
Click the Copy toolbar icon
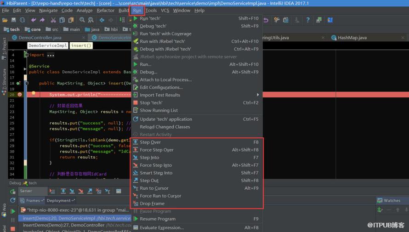[62, 20]
